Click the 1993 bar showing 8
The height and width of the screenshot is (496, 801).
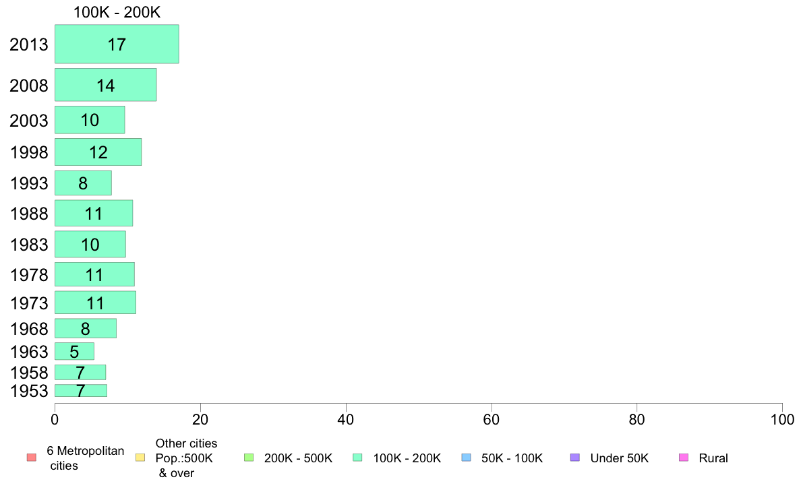pos(83,183)
